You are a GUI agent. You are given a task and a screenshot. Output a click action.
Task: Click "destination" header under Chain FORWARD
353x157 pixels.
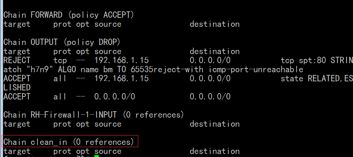[214, 24]
